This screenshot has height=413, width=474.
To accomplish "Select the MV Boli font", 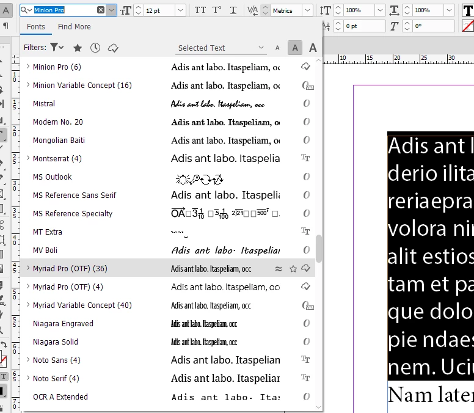I will click(167, 250).
